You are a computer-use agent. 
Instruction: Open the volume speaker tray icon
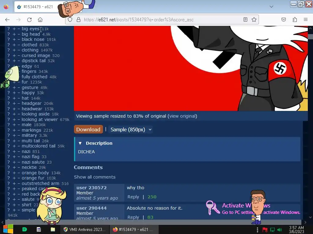[280, 230]
